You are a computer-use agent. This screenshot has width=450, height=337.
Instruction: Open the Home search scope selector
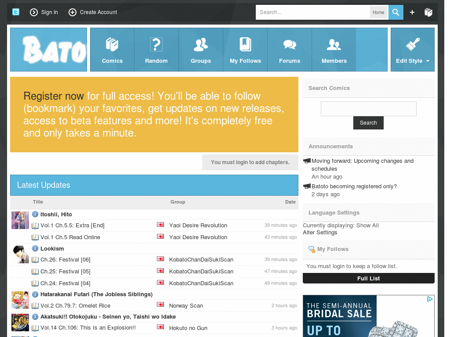point(378,12)
